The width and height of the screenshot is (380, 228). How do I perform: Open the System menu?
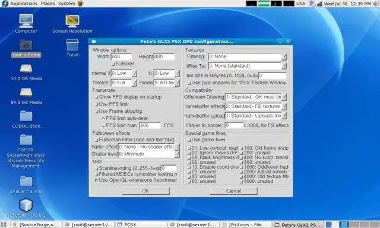click(x=66, y=4)
